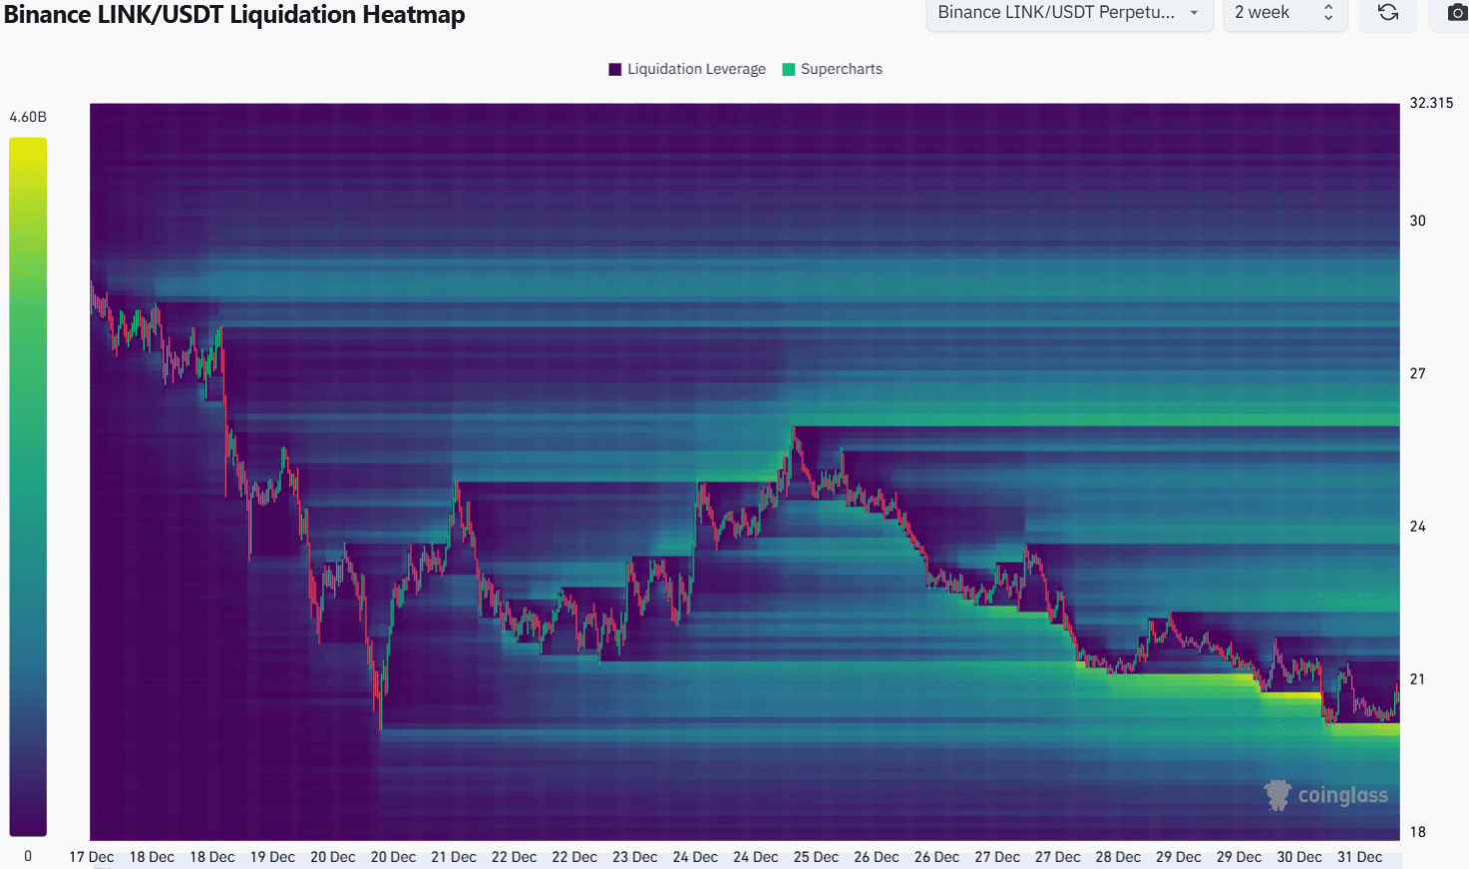Click the liquidation leverage color scale bar
Screen dimensions: 1469x869
tap(28, 487)
